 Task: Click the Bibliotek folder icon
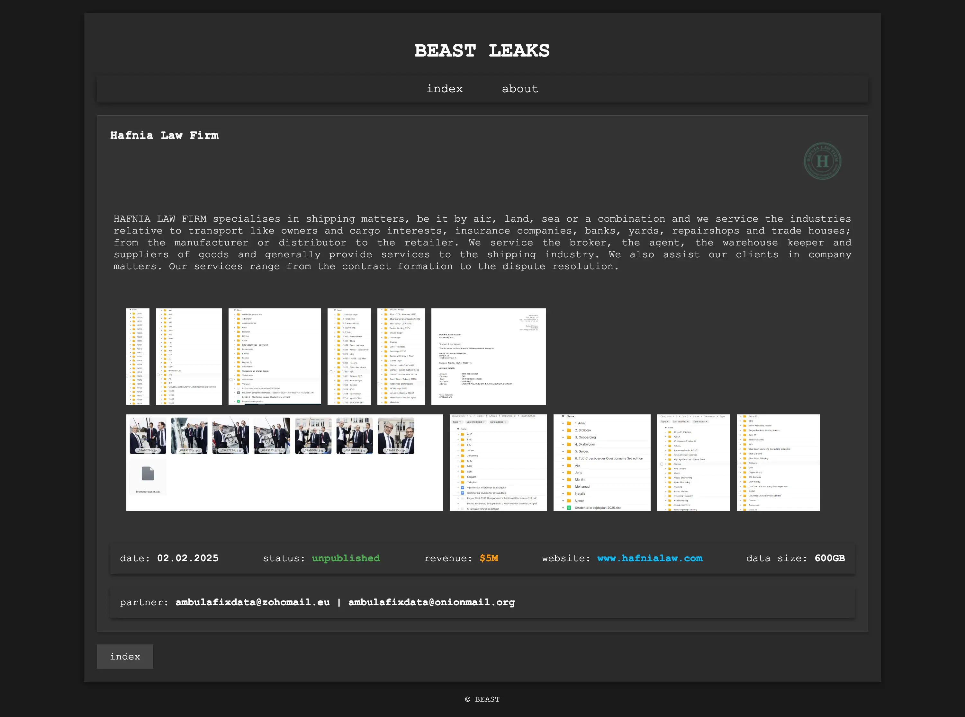pyautogui.click(x=569, y=430)
